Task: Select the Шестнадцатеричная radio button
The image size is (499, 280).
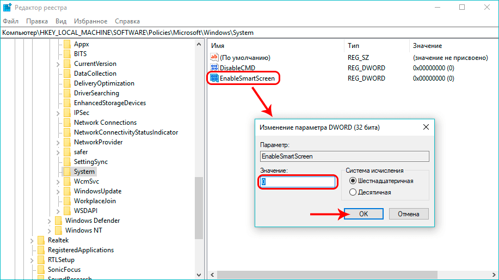Action: [353, 181]
